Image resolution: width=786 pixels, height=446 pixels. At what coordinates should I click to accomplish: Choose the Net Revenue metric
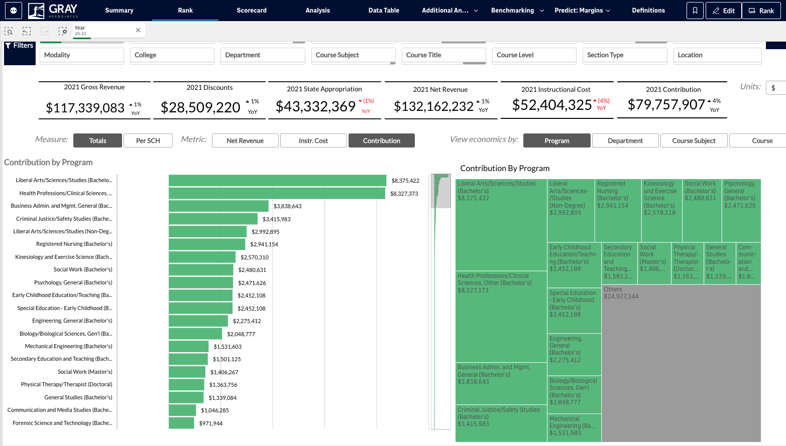tap(245, 140)
